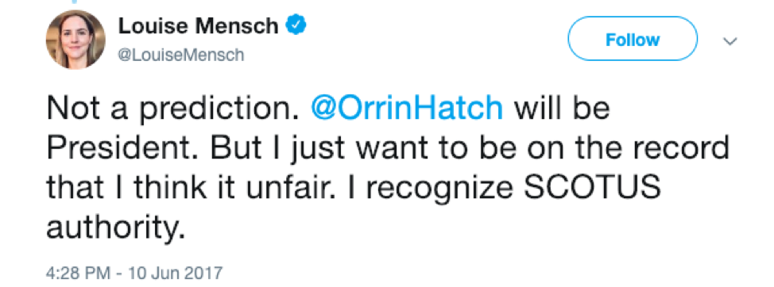Click the 10 Jun 2017 date

(175, 273)
